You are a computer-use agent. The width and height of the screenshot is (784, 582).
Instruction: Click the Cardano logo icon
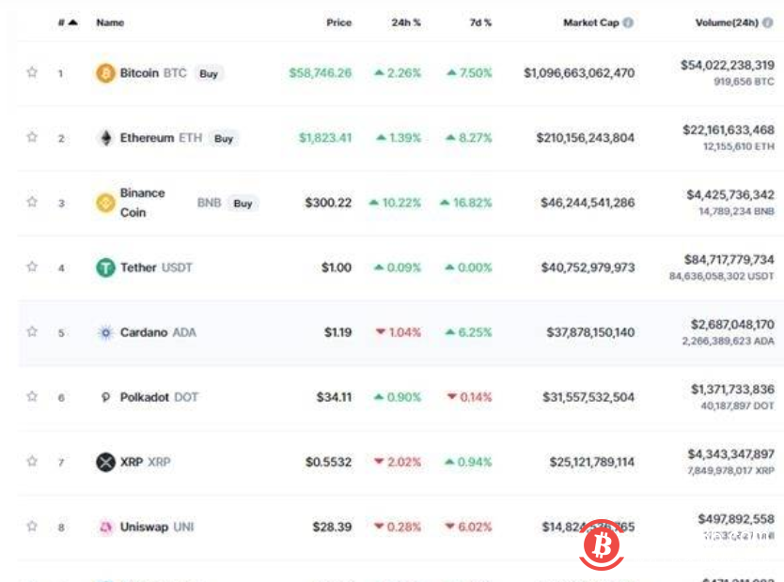point(106,332)
